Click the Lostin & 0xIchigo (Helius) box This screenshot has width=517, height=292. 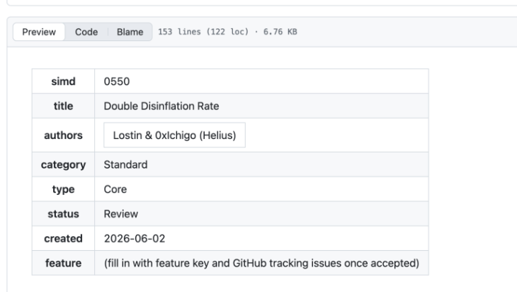[x=174, y=135]
